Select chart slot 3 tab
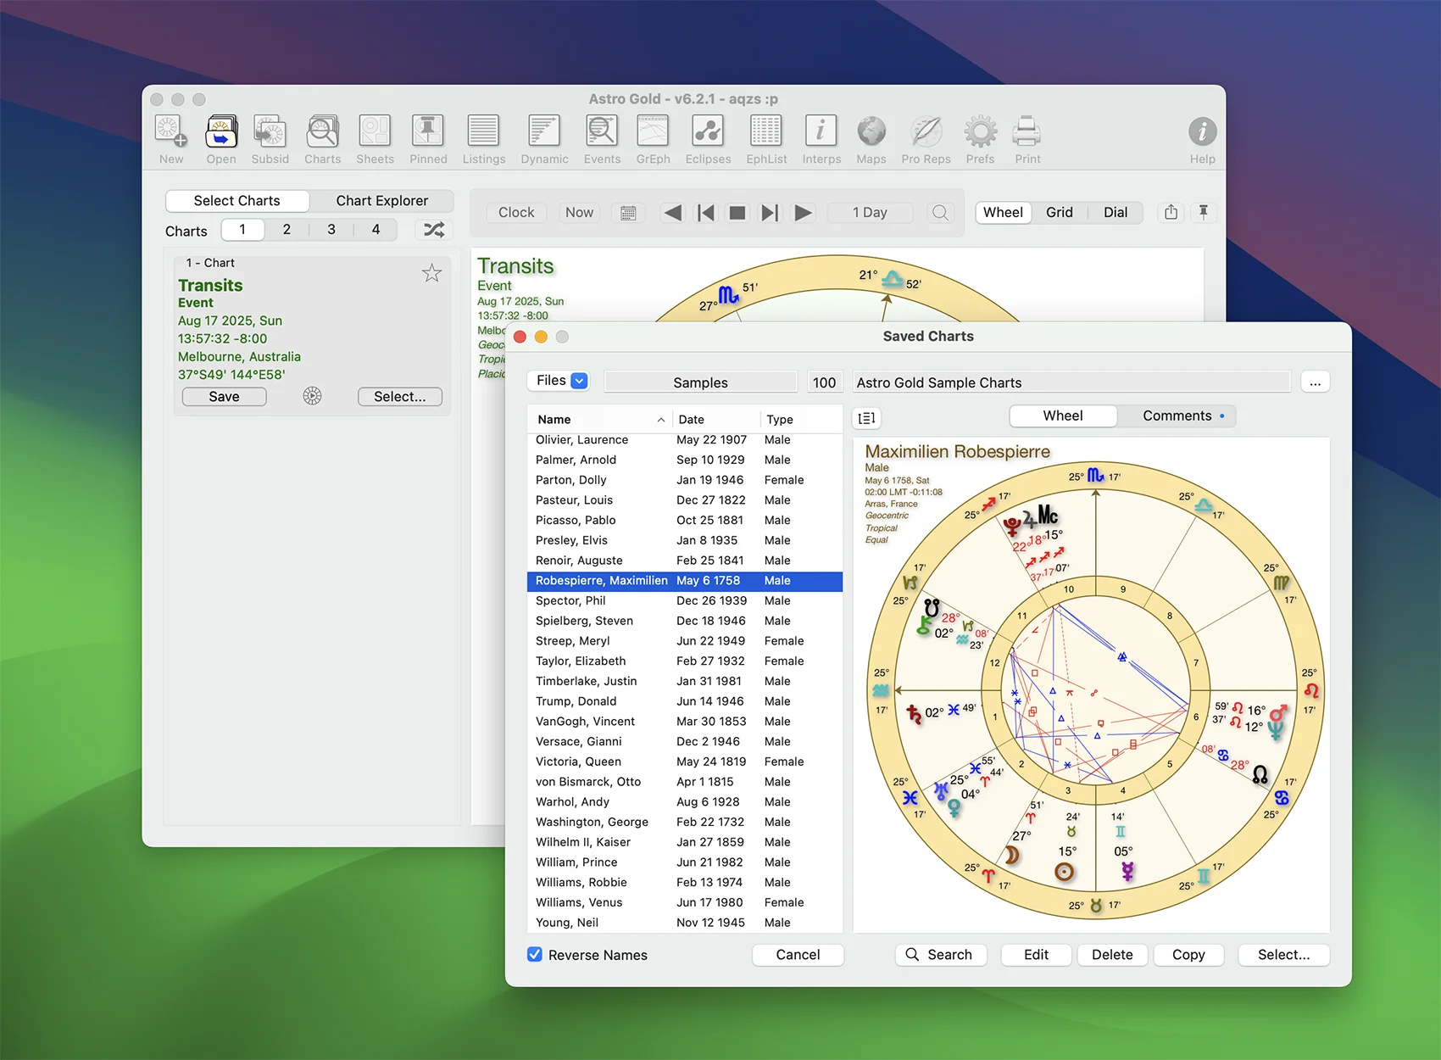The width and height of the screenshot is (1441, 1060). pyautogui.click(x=331, y=230)
